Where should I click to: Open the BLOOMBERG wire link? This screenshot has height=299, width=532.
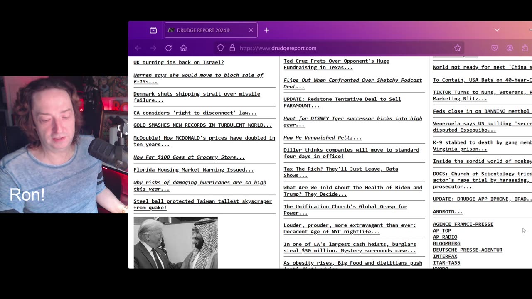click(447, 243)
